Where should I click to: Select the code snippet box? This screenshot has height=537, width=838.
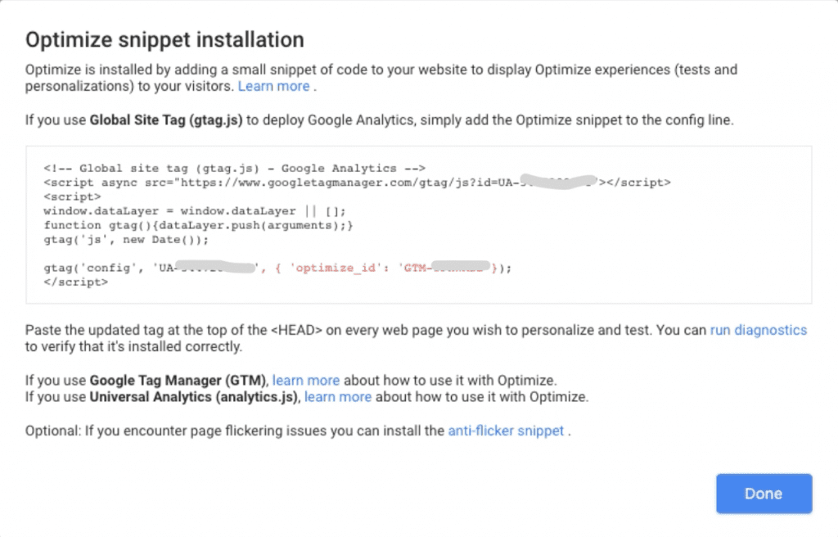419,223
